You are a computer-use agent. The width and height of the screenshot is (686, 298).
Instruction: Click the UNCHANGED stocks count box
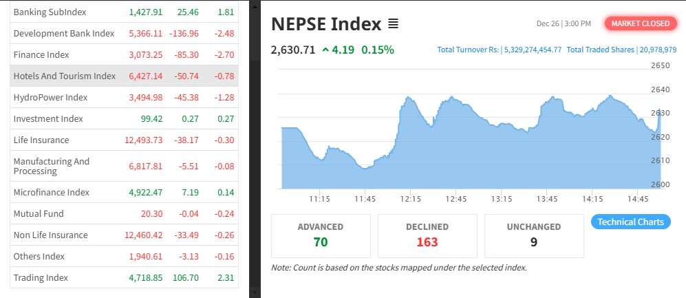tap(534, 235)
